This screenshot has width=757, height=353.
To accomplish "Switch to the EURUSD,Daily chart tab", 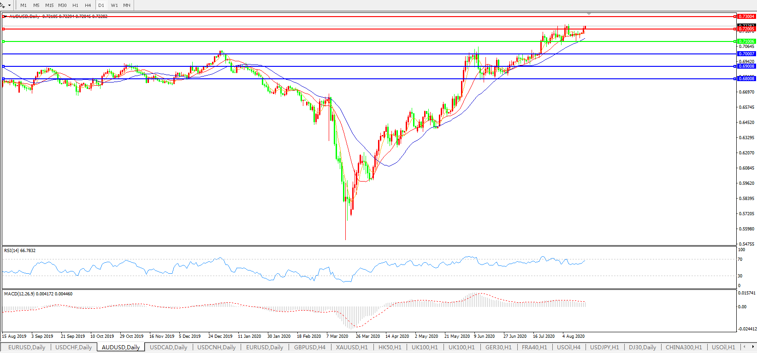I will click(27, 347).
